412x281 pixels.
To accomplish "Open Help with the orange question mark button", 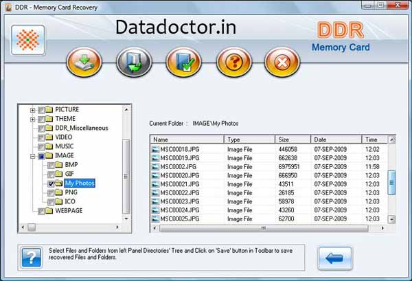I will click(234, 62).
